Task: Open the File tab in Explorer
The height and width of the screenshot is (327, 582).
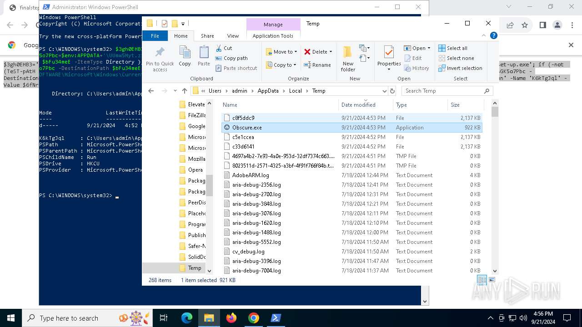Action: pos(155,36)
